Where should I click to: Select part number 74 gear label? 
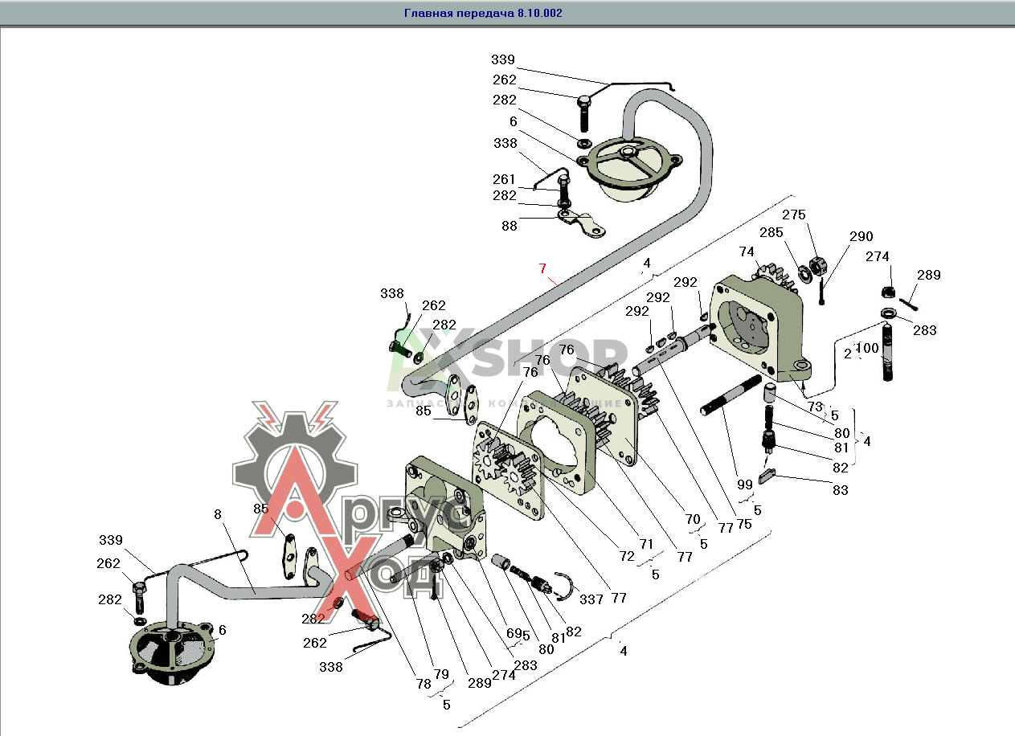pos(747,250)
